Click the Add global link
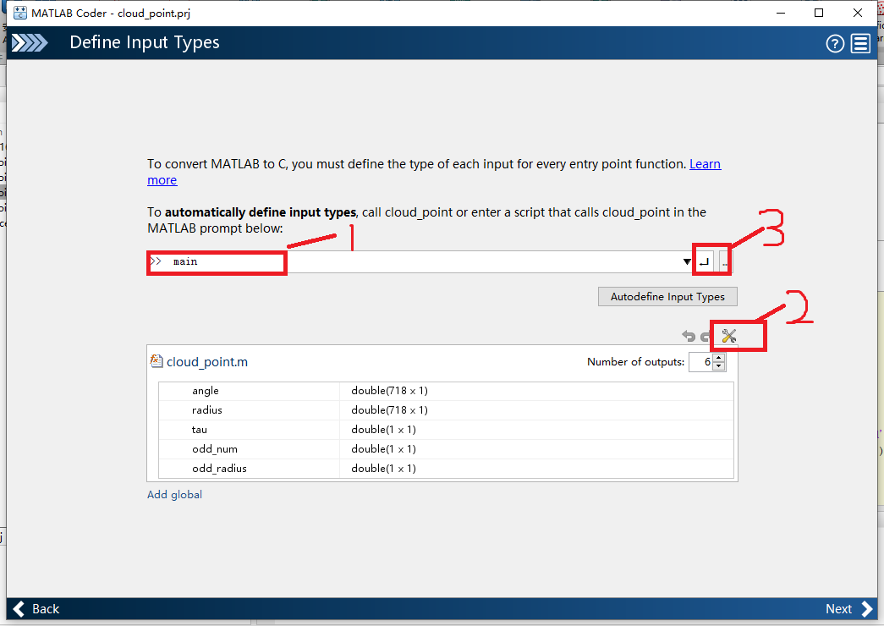This screenshot has height=626, width=884. tap(174, 495)
